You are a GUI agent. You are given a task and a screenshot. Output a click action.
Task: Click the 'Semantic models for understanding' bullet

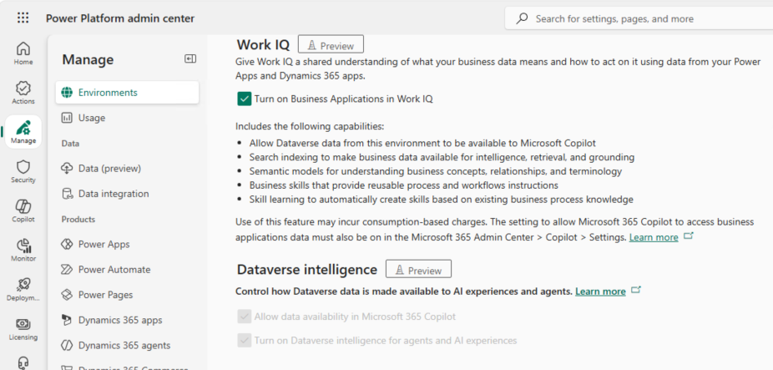click(435, 171)
